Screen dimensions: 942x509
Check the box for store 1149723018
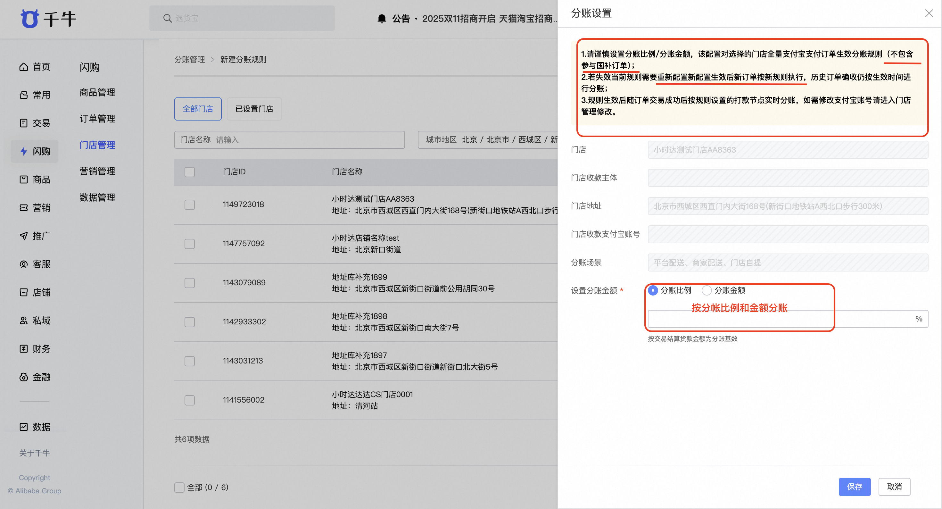[x=189, y=204]
